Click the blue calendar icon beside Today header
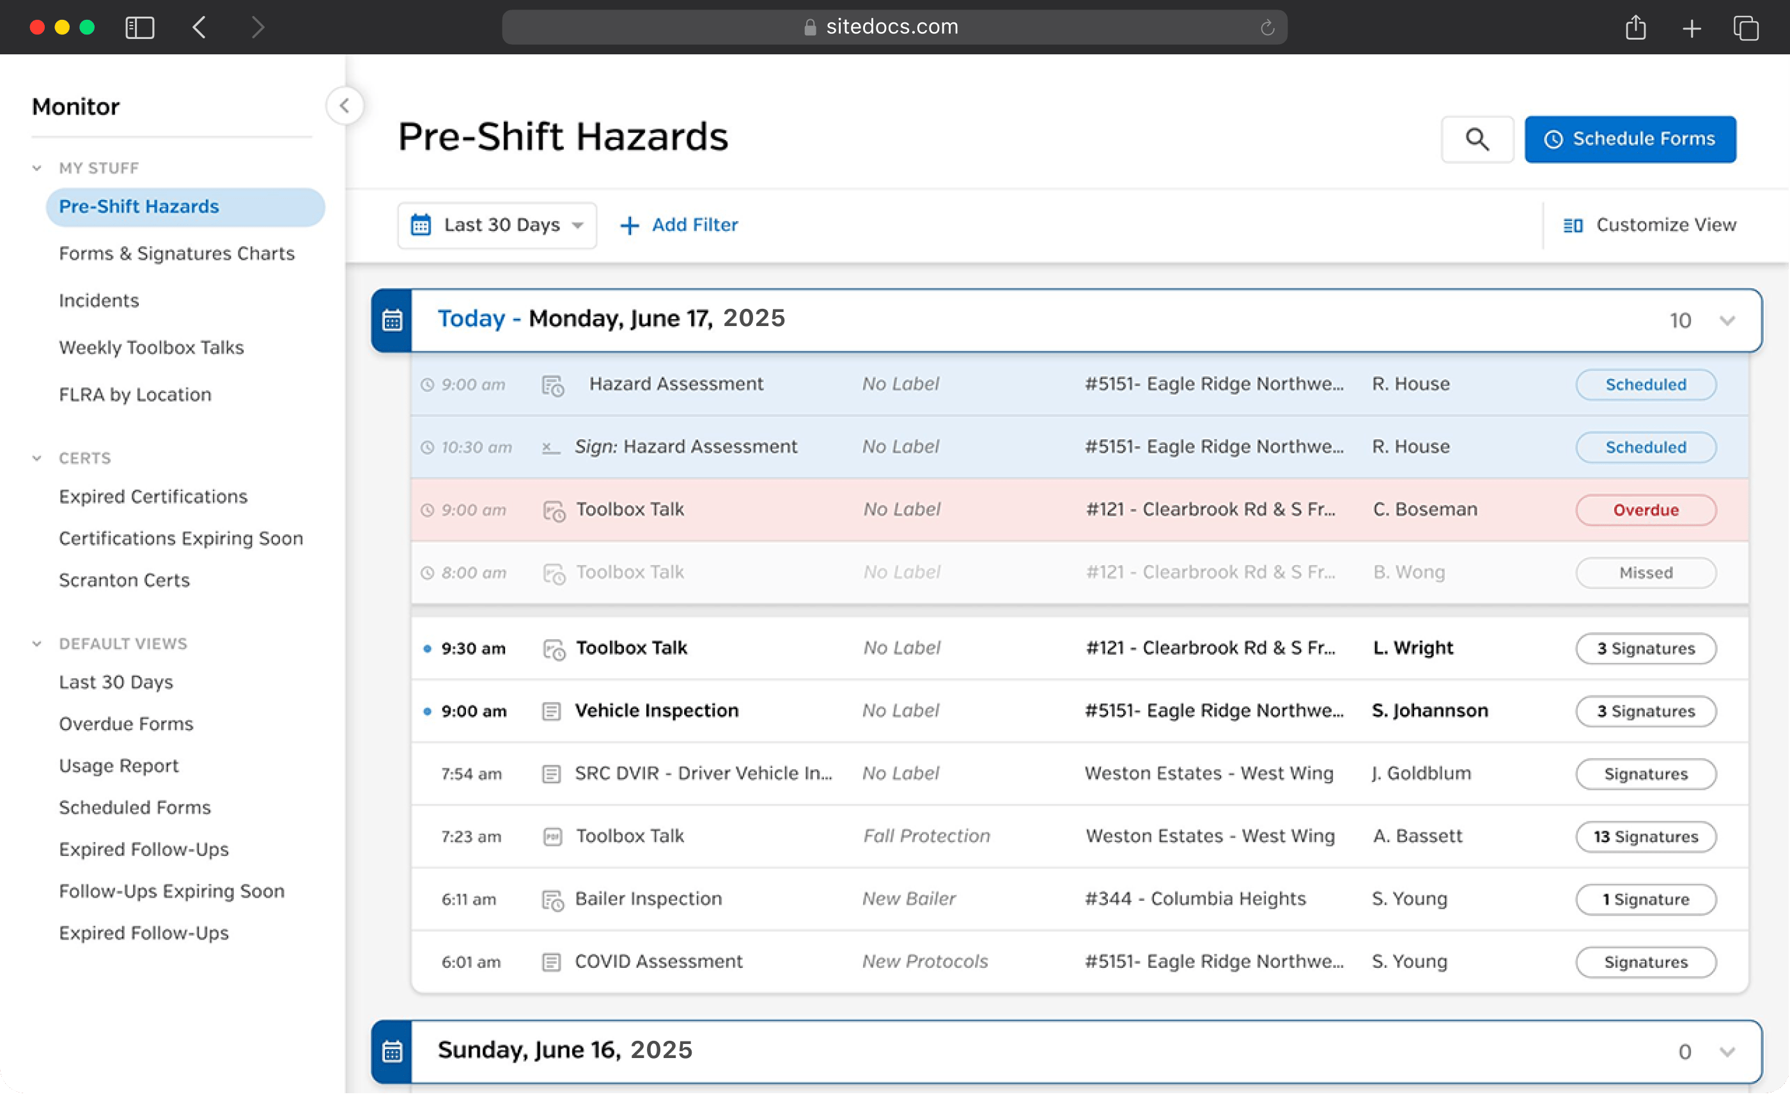This screenshot has height=1106, width=1790. (x=392, y=320)
